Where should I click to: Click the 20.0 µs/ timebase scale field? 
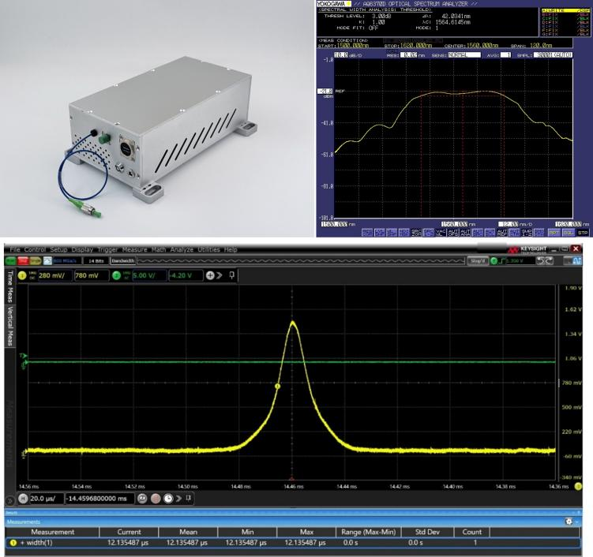[45, 499]
